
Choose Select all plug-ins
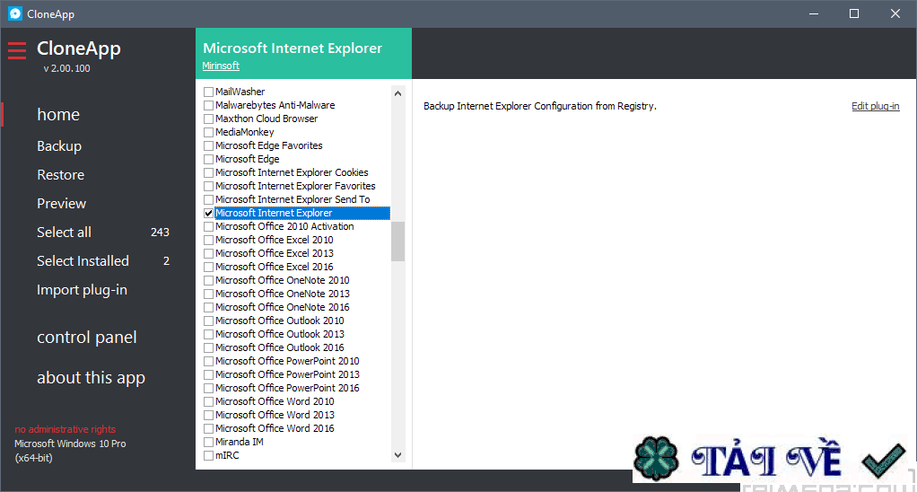click(x=64, y=233)
